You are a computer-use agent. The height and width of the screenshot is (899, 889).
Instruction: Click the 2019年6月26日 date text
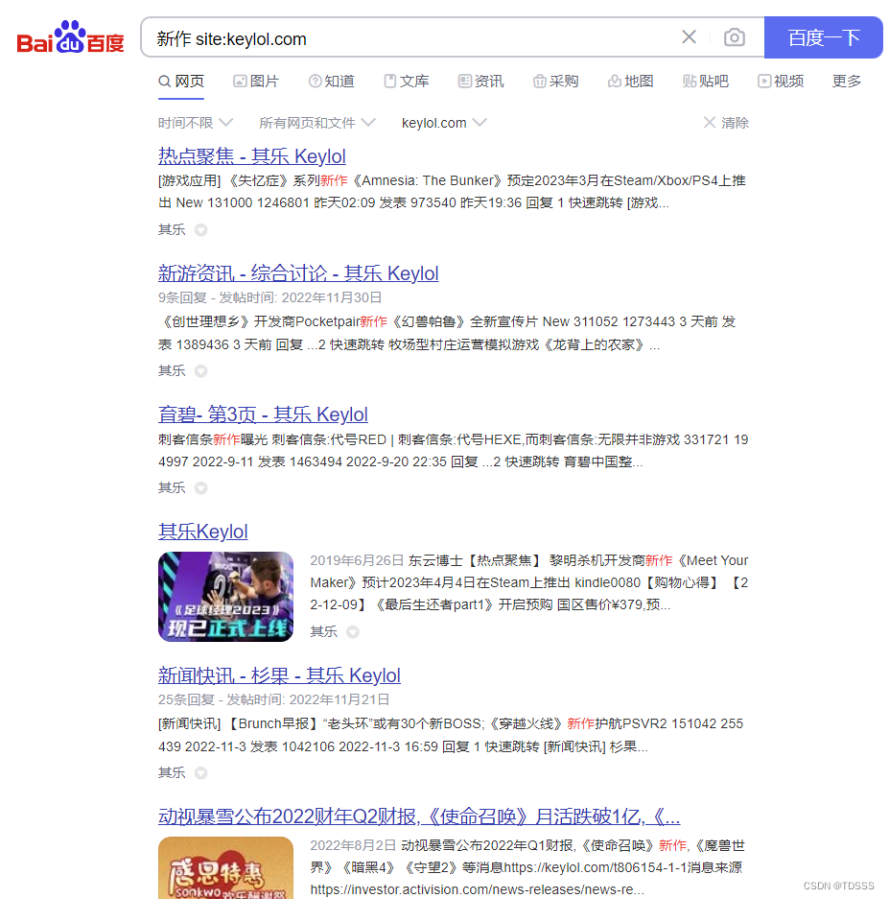357,560
